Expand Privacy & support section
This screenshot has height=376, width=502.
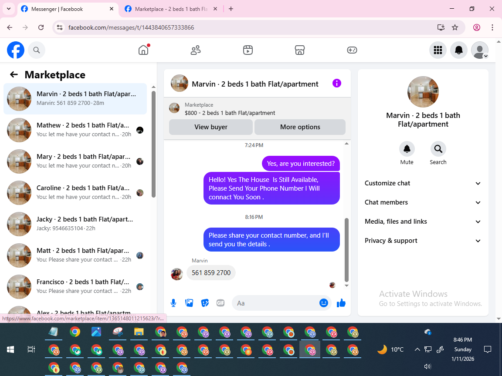(423, 241)
